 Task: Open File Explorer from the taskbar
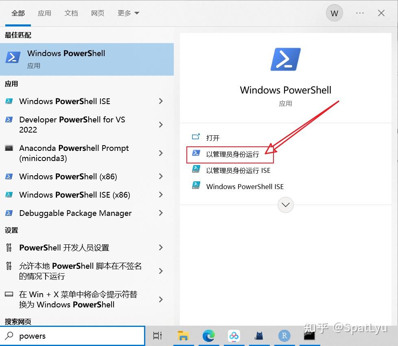click(x=183, y=335)
